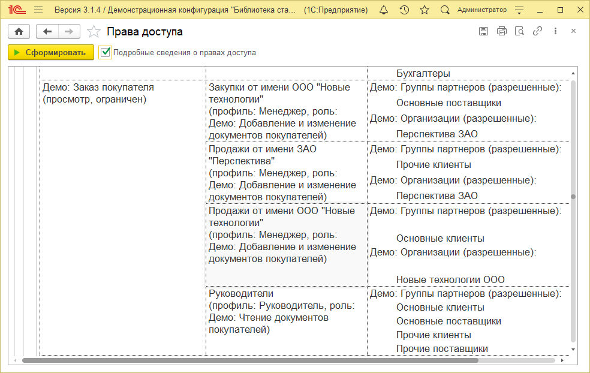The image size is (590, 373).
Task: Go to the home page icon
Action: 19,32
